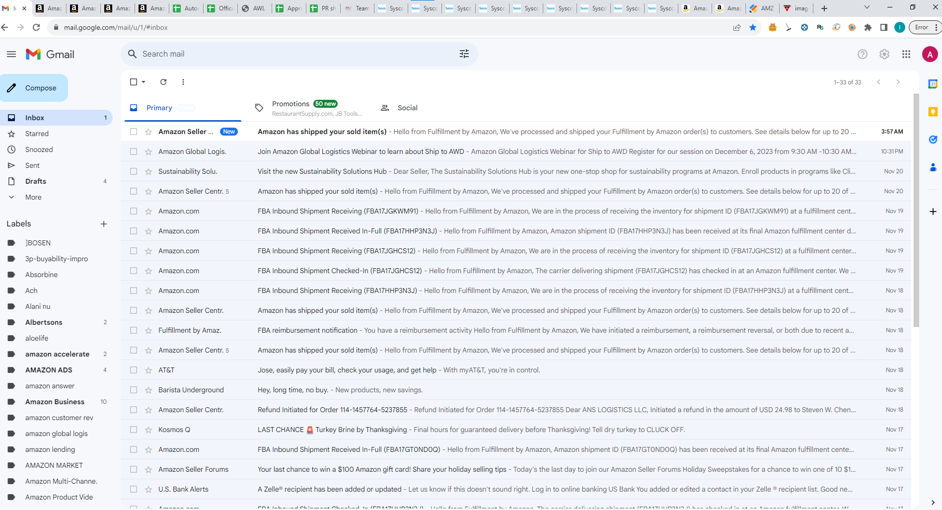Tick the select-all checkbox in the toolbar
Screen dimensions: 942x510
tap(134, 82)
